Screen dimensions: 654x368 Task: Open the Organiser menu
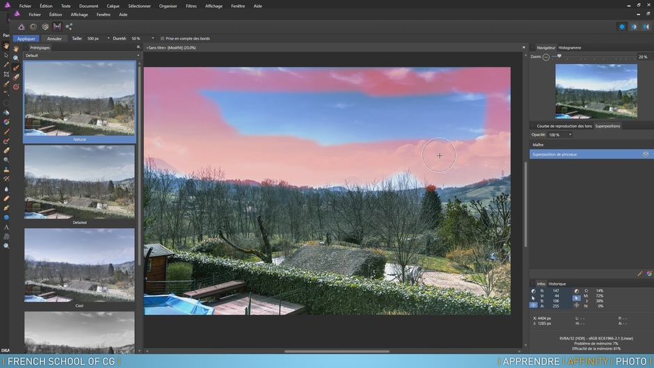(x=168, y=6)
